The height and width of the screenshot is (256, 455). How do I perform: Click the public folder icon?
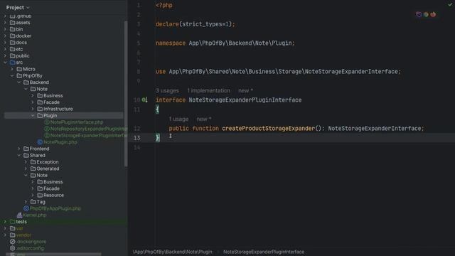point(13,55)
